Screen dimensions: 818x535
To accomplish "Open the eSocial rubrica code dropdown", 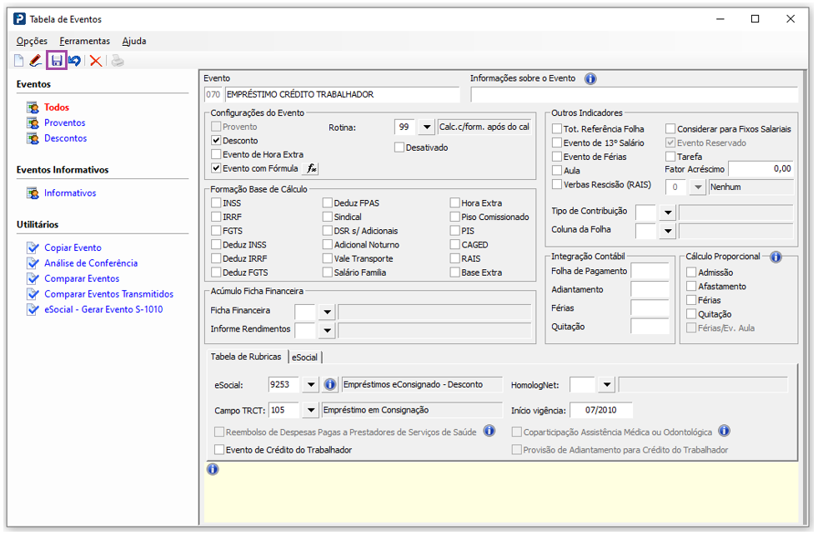I will tap(311, 385).
